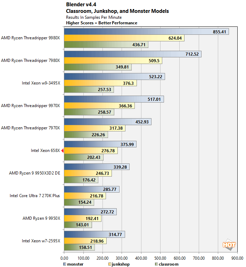Image resolution: width=246 pixels, height=267 pixels.
Task: Click 'Higher Scores = Better Performance' text
Action: click(x=101, y=23)
